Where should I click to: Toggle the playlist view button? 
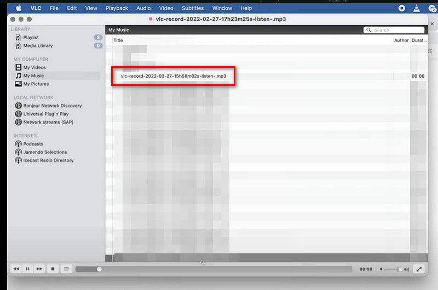pos(66,269)
